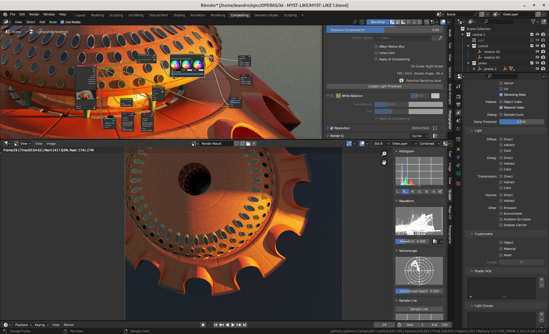The height and width of the screenshot is (334, 549).
Task: Click the pan hand icon in viewer
Action: [384, 162]
